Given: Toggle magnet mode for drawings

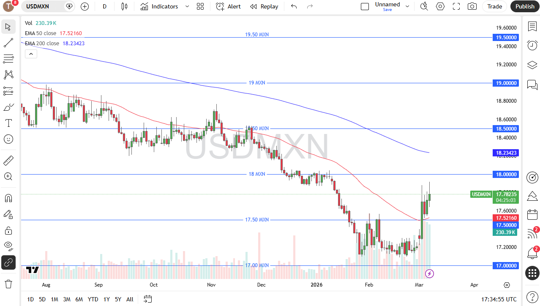Looking at the screenshot, I should point(8,198).
